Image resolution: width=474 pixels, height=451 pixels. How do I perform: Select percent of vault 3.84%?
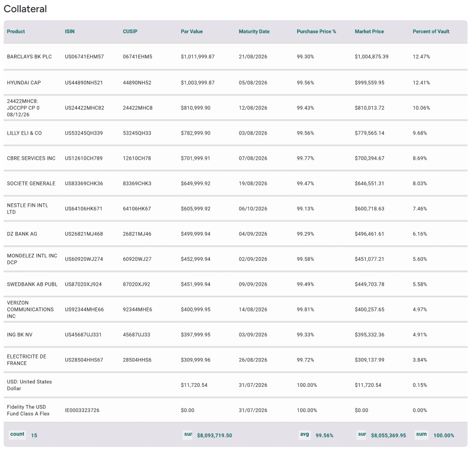[420, 360]
